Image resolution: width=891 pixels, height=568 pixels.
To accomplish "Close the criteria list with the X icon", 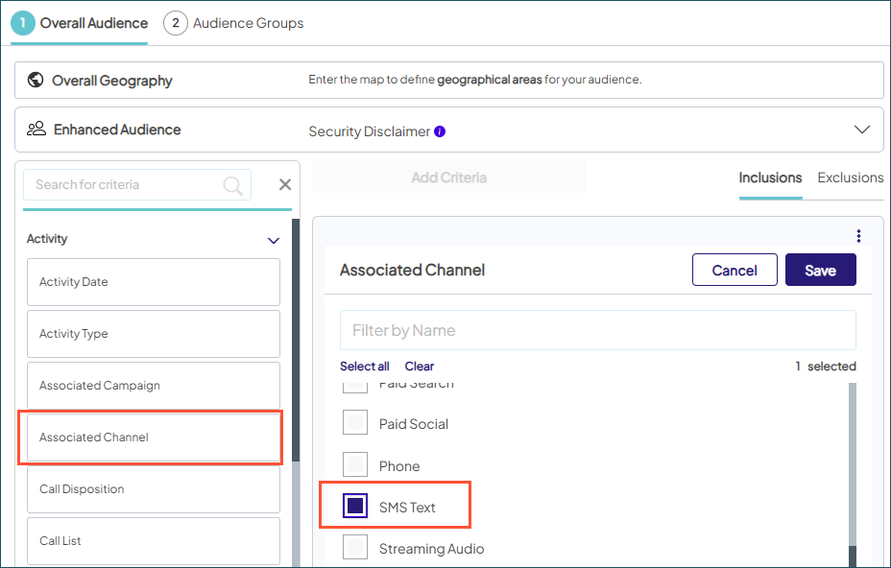I will [x=284, y=184].
